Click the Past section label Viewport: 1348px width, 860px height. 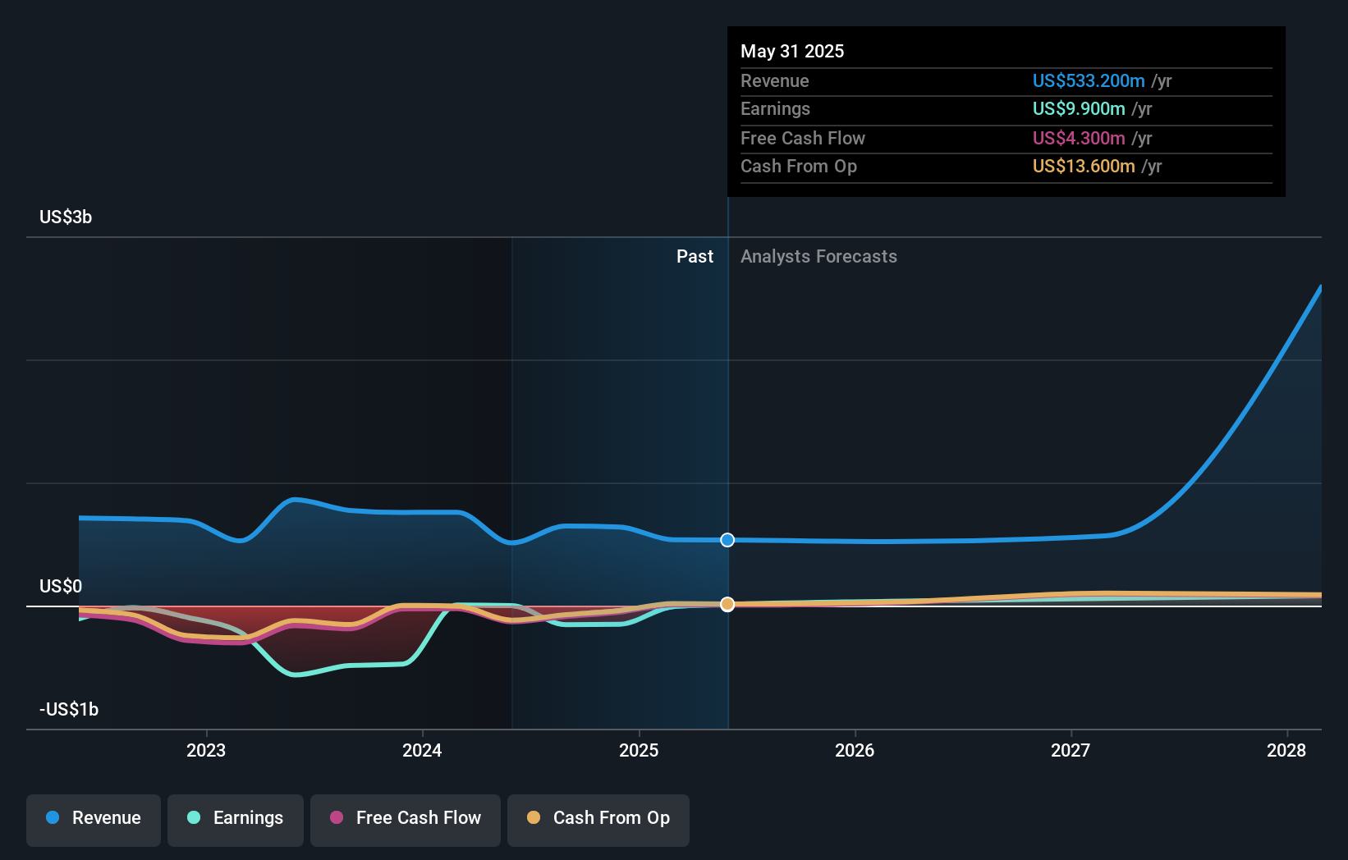click(x=695, y=256)
